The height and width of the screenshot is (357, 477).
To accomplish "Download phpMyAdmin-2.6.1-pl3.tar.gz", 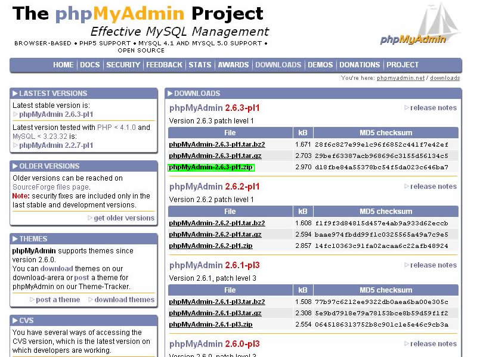I will (x=215, y=313).
